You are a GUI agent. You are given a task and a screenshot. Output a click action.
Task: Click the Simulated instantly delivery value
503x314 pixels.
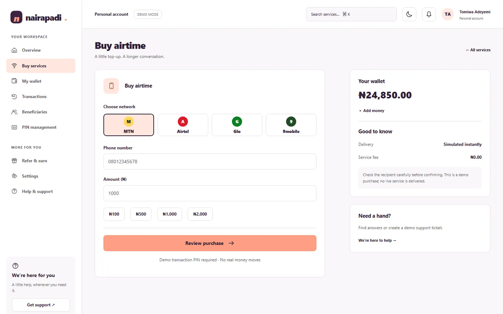(462, 144)
